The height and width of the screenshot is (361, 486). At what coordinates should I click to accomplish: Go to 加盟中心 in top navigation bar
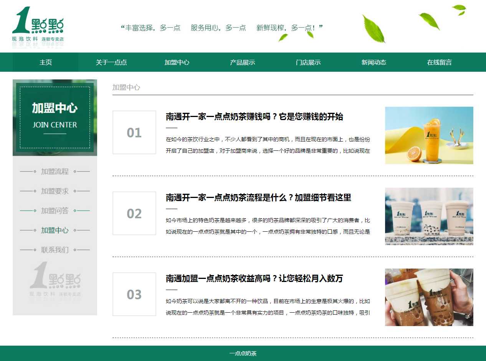pos(177,62)
